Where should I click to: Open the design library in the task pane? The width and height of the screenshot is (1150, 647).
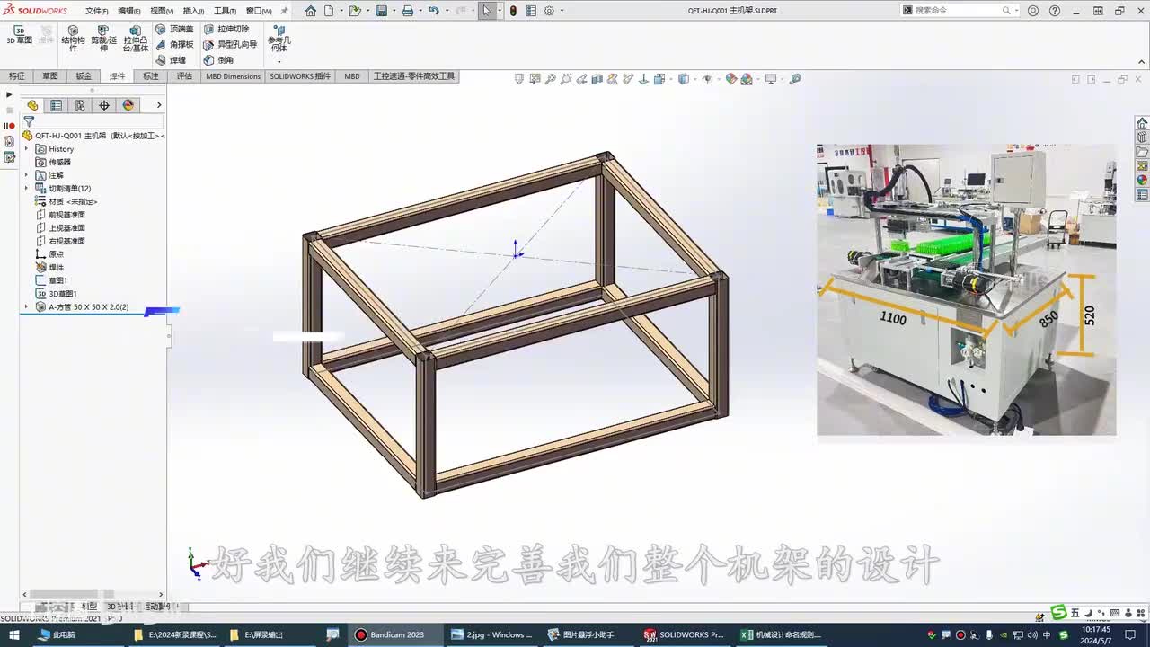[1142, 137]
